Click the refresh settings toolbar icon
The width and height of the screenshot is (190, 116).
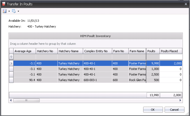pos(14,11)
